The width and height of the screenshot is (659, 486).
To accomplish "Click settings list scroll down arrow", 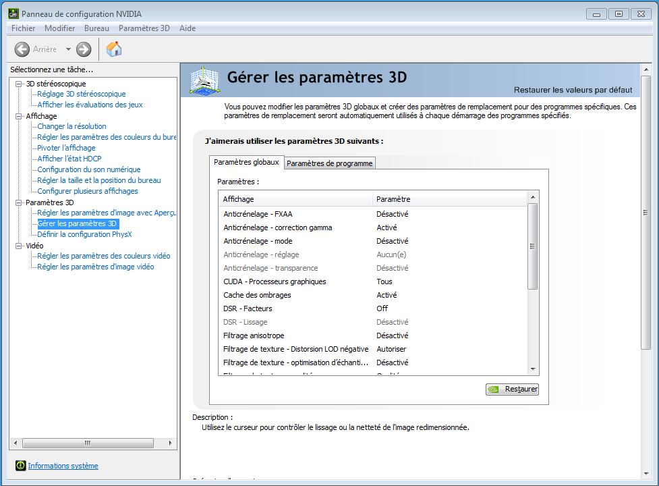I will [533, 369].
